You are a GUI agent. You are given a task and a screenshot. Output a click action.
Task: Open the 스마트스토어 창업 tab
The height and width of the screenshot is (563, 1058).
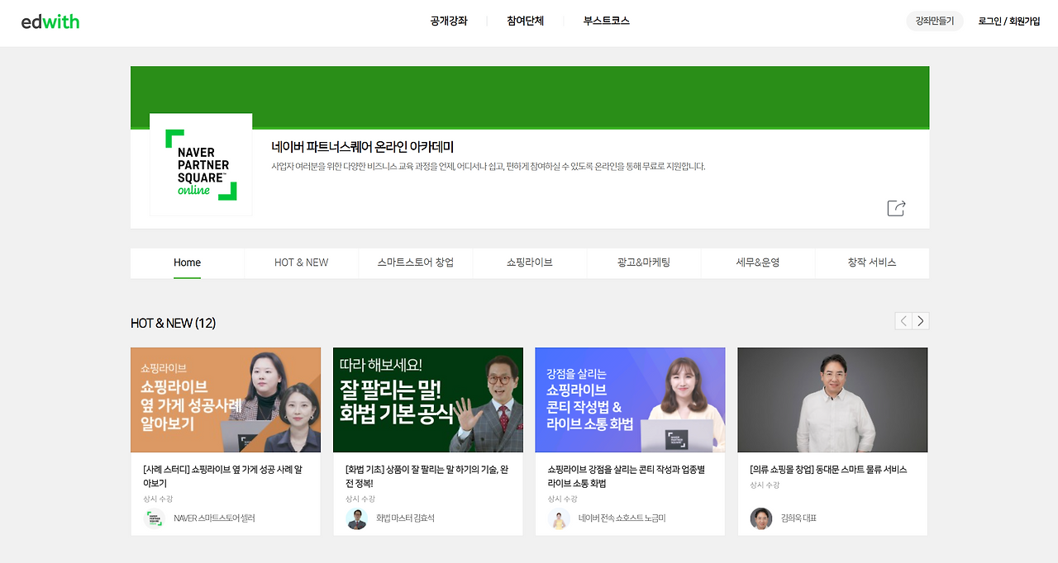point(416,263)
